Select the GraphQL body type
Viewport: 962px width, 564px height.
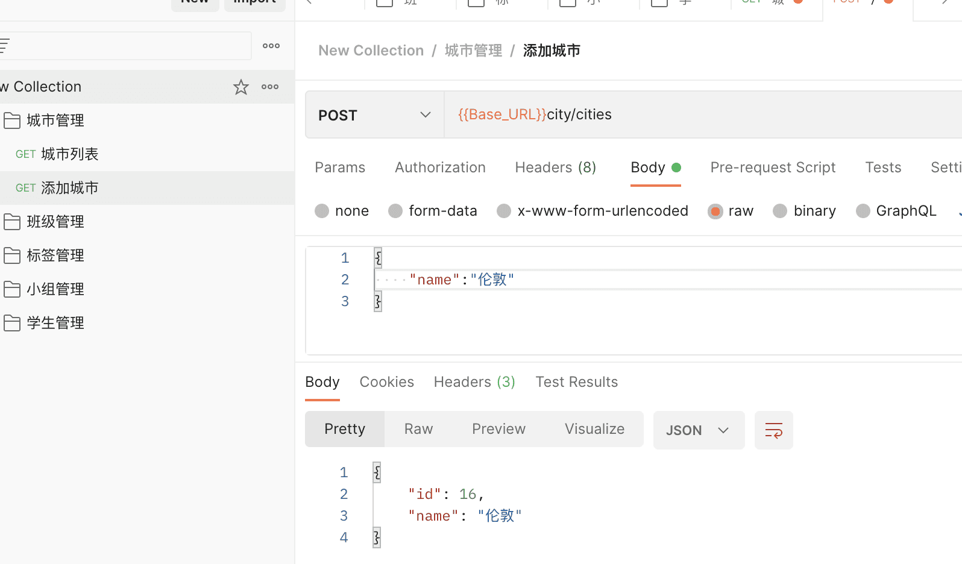coord(863,211)
